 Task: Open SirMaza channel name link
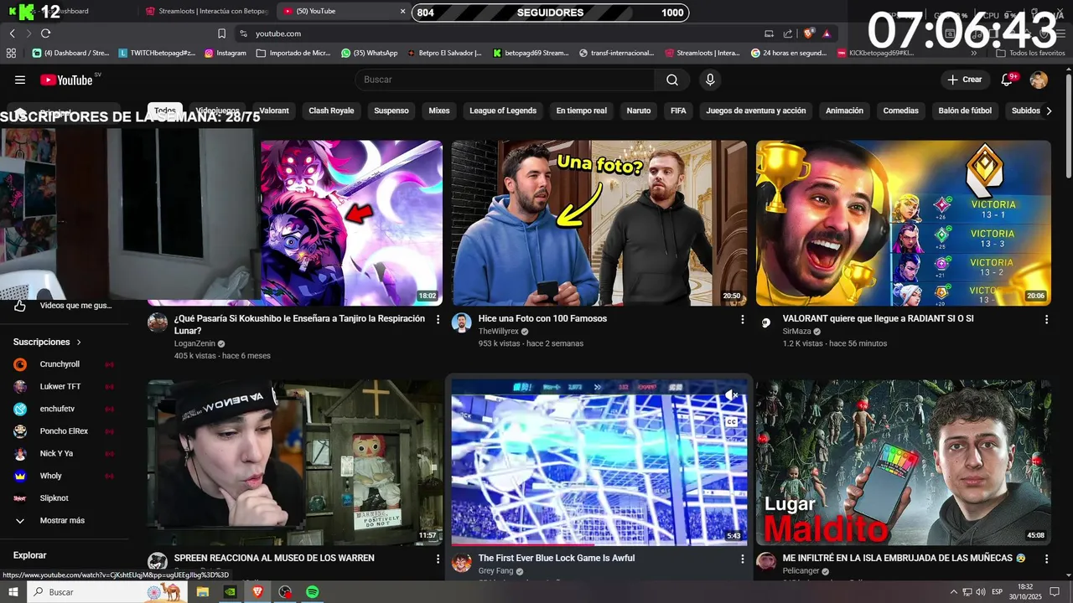coord(797,332)
